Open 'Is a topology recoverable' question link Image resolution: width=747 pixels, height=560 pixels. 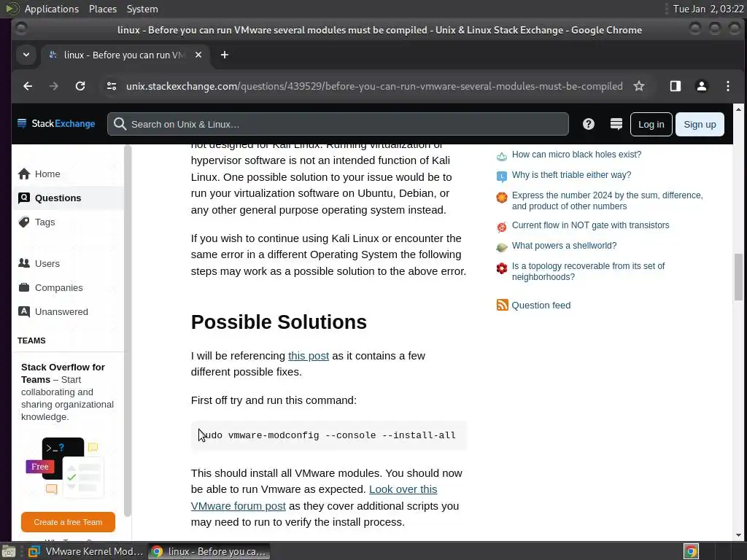589,271
